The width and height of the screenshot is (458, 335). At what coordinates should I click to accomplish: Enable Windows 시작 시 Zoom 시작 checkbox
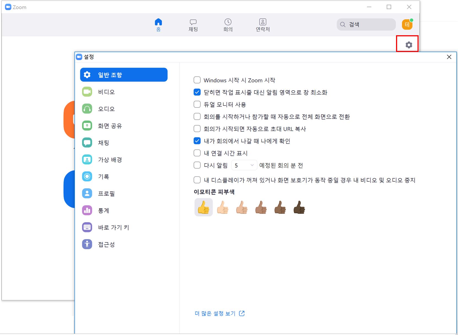[x=197, y=80]
